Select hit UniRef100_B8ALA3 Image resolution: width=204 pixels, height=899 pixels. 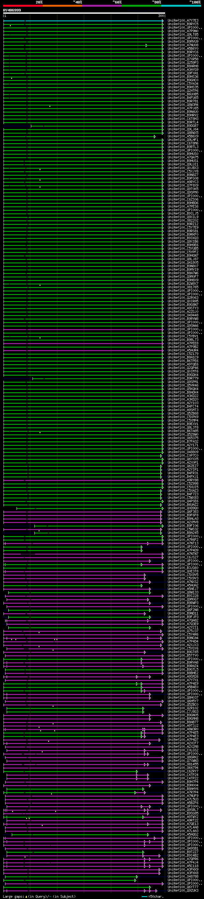point(183,519)
